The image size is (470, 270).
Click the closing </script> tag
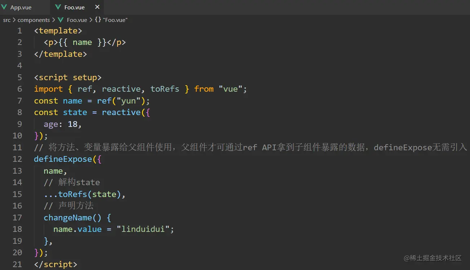click(56, 264)
